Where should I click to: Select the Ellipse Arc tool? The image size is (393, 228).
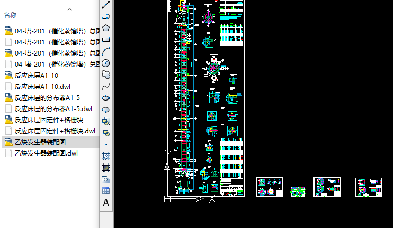(106, 110)
